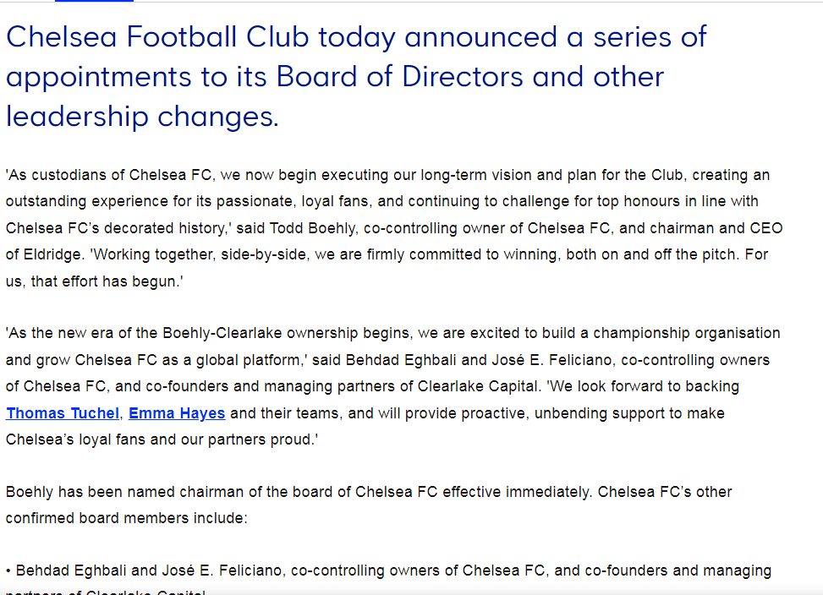Click the 'Chelsea Football Club' headline text

point(157,36)
